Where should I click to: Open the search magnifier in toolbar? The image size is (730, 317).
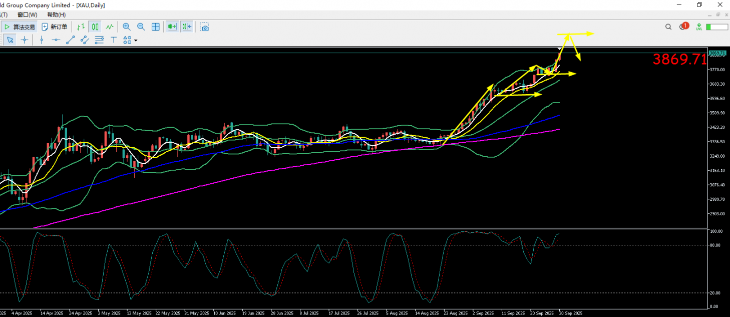tap(668, 27)
